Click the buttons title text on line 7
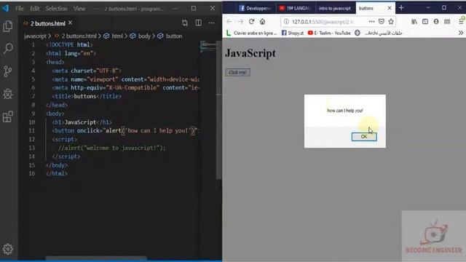The height and width of the screenshot is (262, 466). (x=85, y=96)
